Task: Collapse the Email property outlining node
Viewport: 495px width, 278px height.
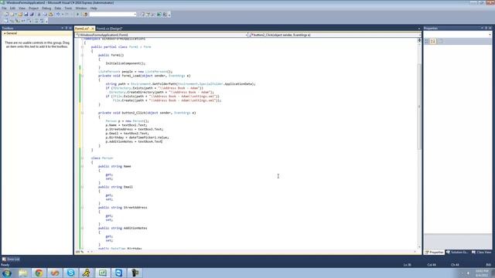Action: click(83, 187)
